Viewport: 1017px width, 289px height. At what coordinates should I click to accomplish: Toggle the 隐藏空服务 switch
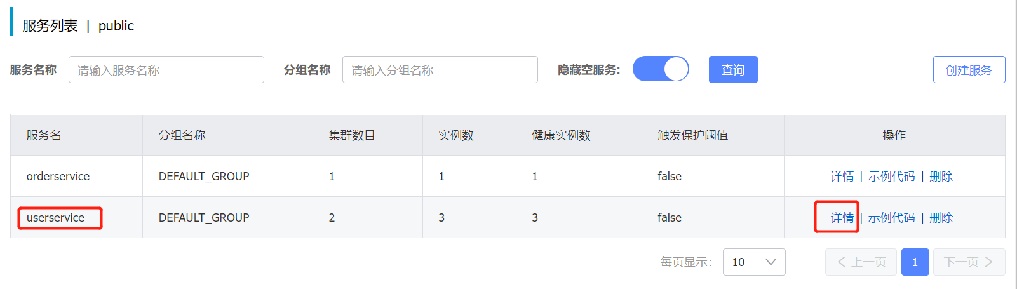[x=661, y=69]
